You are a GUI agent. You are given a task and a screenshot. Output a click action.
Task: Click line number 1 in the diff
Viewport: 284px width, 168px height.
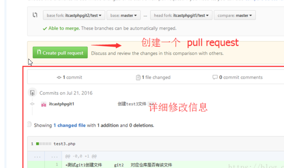coord(57,164)
